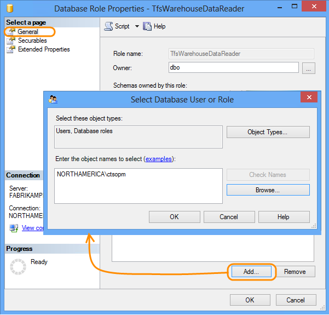
Task: Click the Script toolbar icon
Action: click(x=108, y=26)
